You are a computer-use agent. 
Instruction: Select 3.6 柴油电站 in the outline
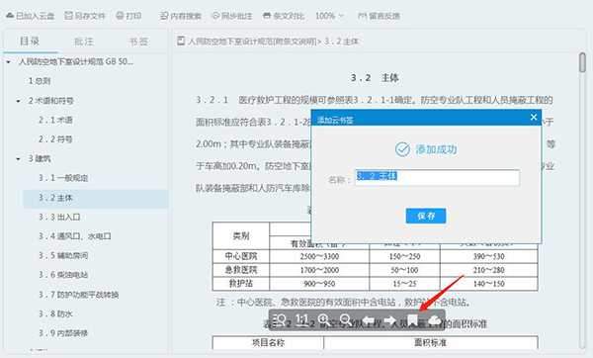click(63, 275)
